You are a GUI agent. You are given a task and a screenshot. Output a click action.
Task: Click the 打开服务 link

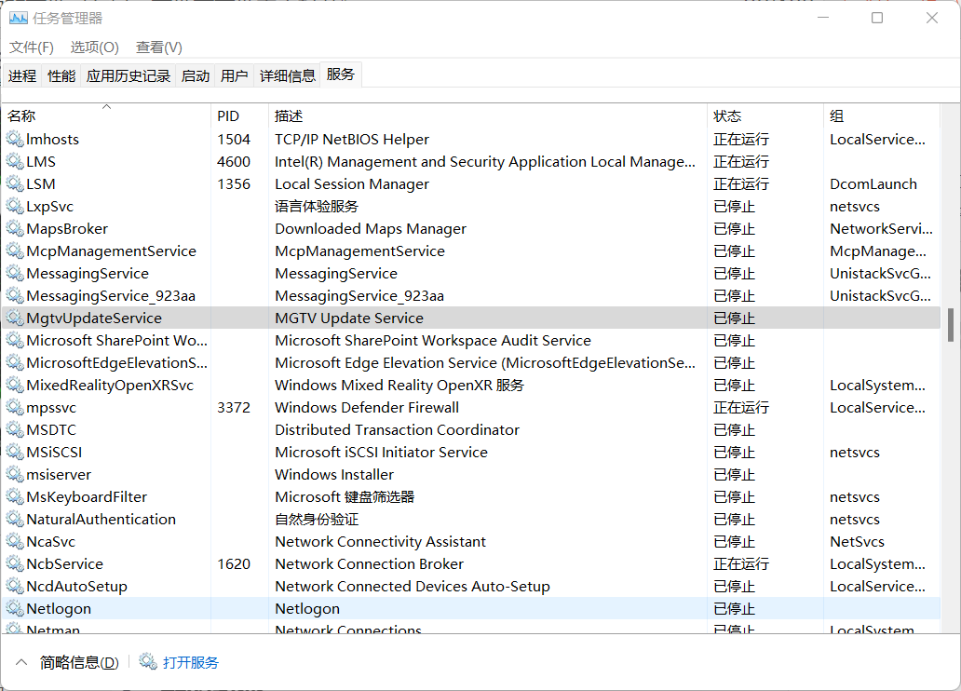pyautogui.click(x=191, y=663)
